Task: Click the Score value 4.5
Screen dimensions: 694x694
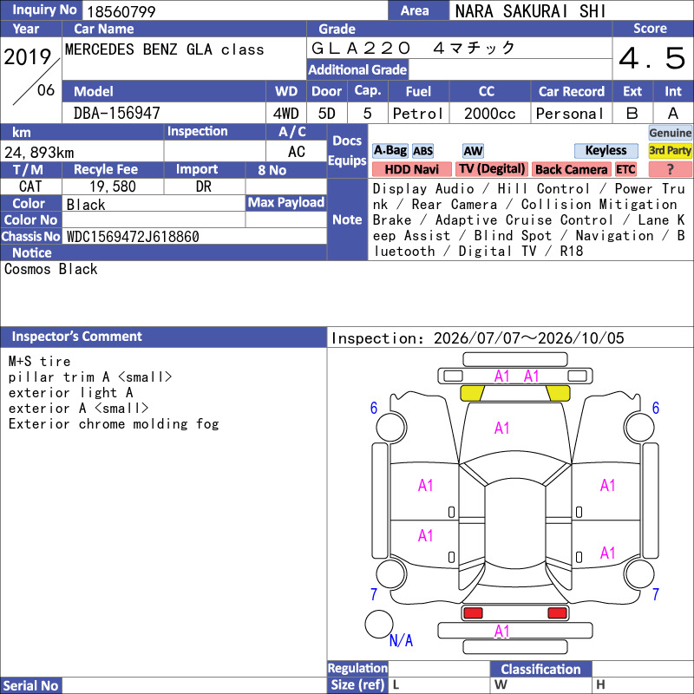Action: coord(652,58)
